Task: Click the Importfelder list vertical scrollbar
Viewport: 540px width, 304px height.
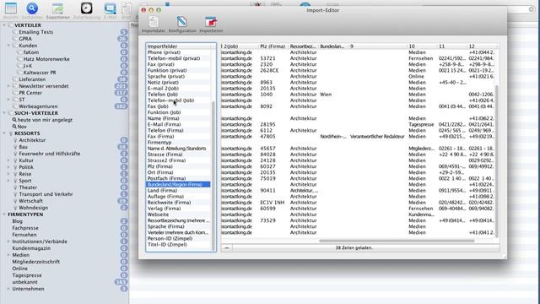Action: [x=213, y=176]
